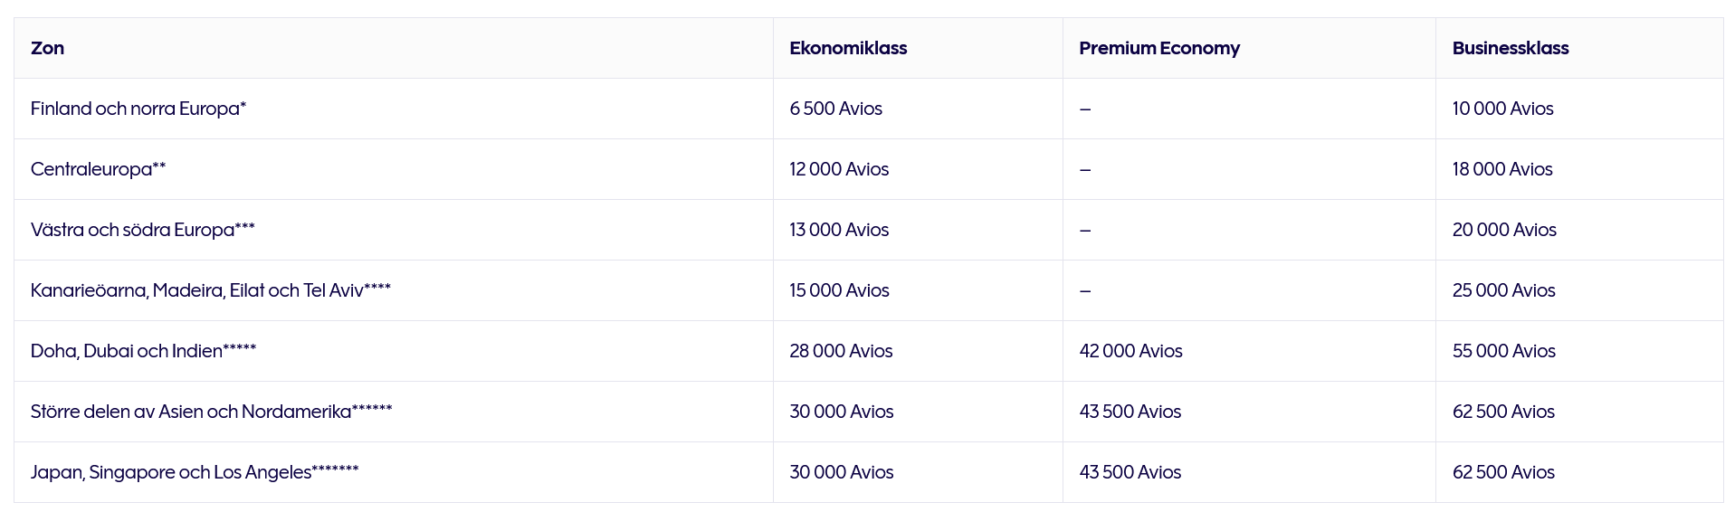The width and height of the screenshot is (1735, 512).
Task: Click the 6 500 Avios economy cell
Action: [835, 109]
